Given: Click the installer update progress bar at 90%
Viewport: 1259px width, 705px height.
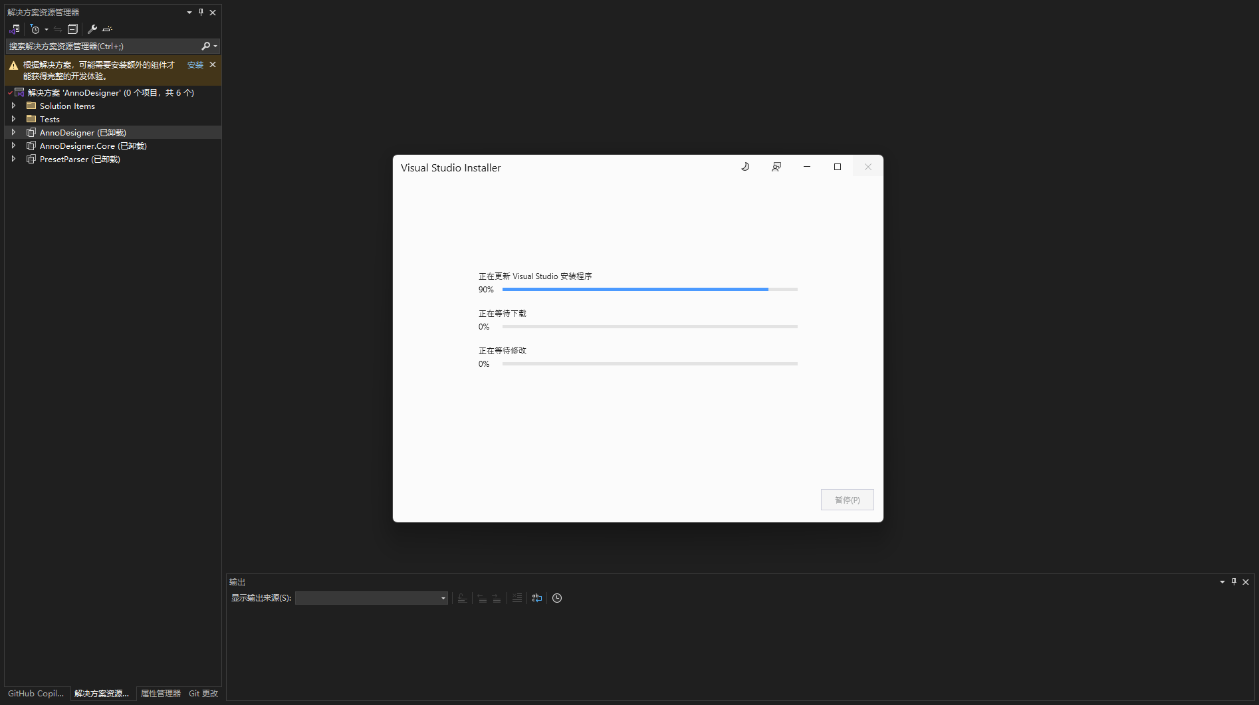Looking at the screenshot, I should pyautogui.click(x=650, y=290).
